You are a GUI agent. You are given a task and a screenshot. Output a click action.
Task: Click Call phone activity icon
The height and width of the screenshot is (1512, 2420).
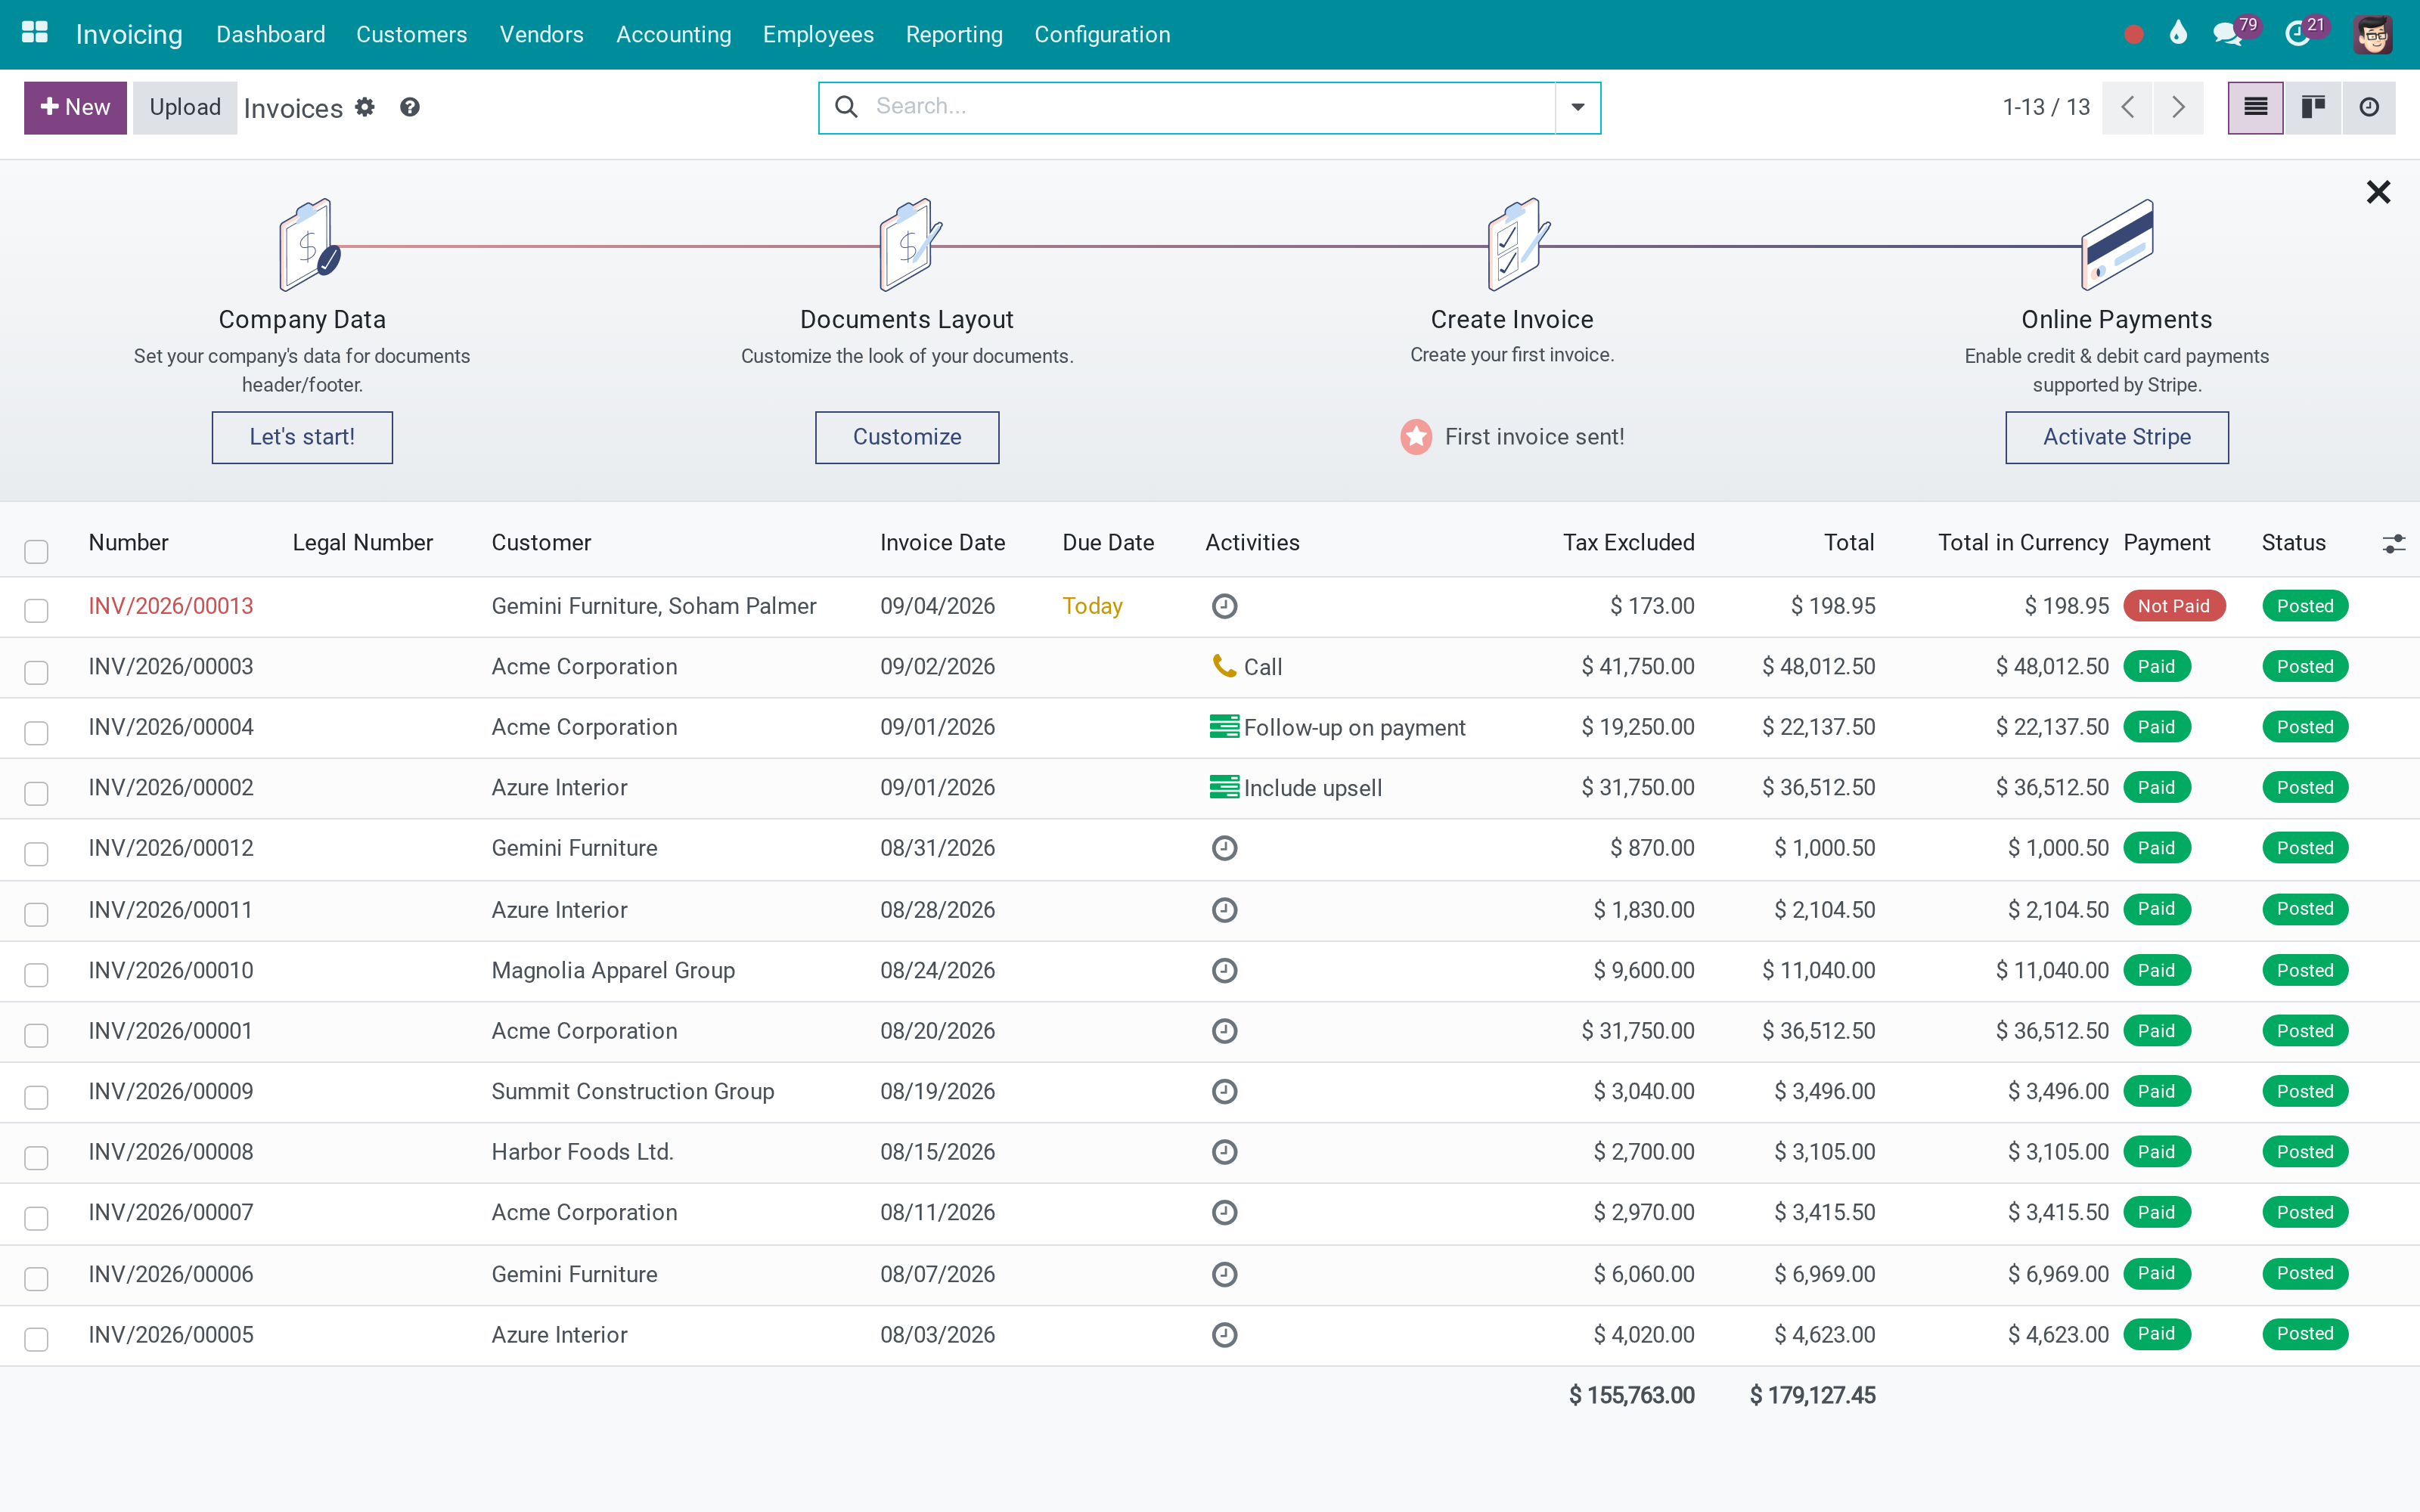tap(1224, 666)
